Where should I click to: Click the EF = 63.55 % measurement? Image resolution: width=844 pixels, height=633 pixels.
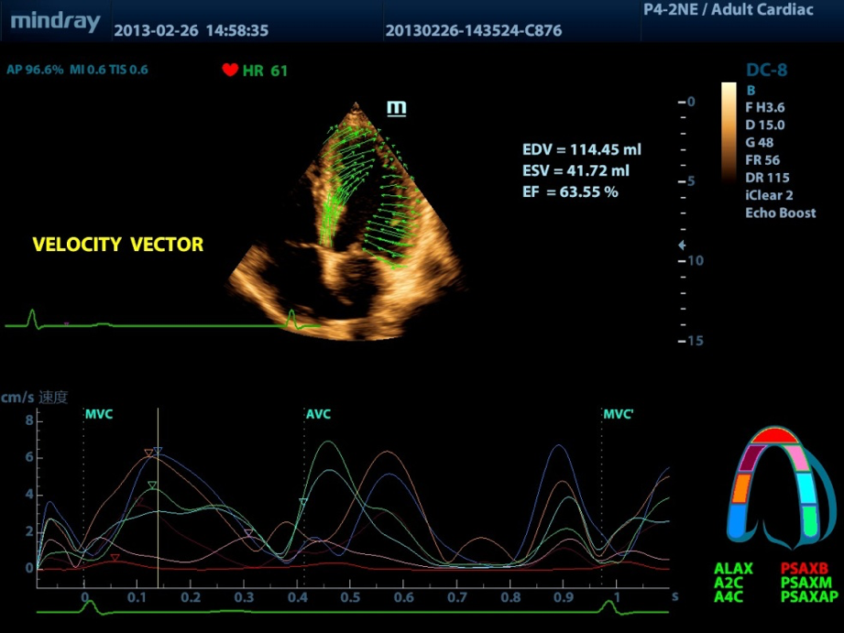click(570, 191)
